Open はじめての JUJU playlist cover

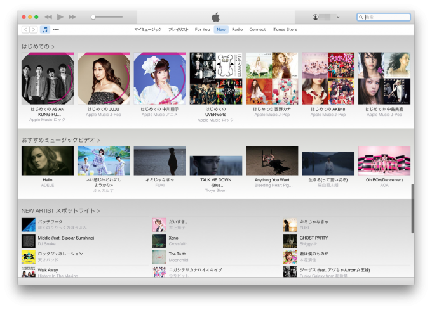(104, 79)
